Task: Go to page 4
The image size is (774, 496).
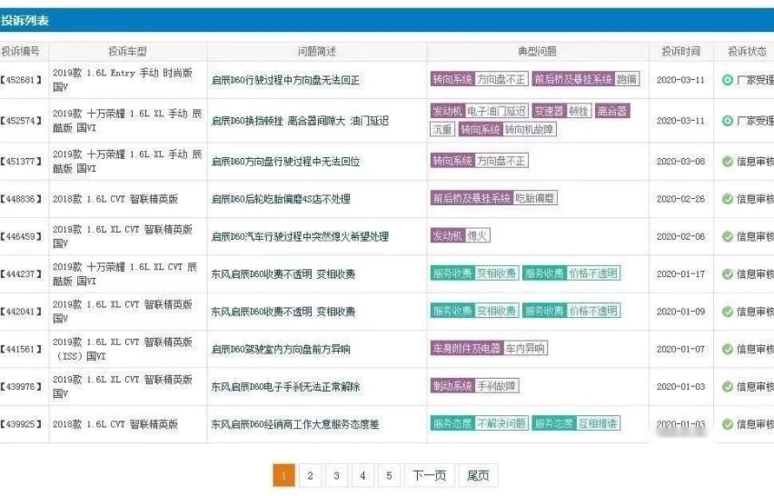Action: [x=362, y=475]
